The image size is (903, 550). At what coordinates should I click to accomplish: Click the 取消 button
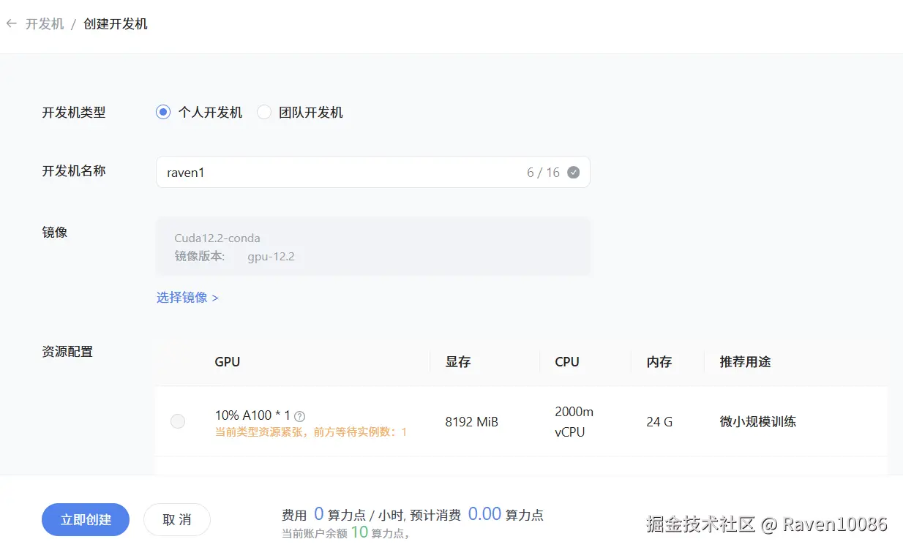point(176,520)
